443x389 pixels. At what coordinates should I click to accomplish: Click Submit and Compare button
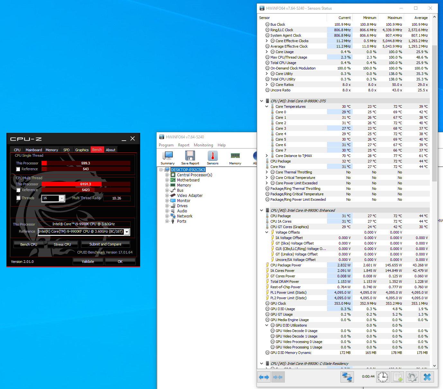pos(105,244)
